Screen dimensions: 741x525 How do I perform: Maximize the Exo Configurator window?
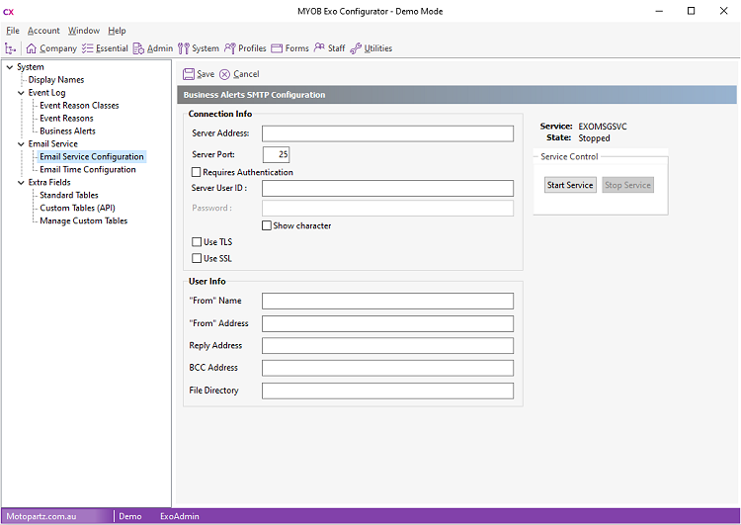click(691, 11)
